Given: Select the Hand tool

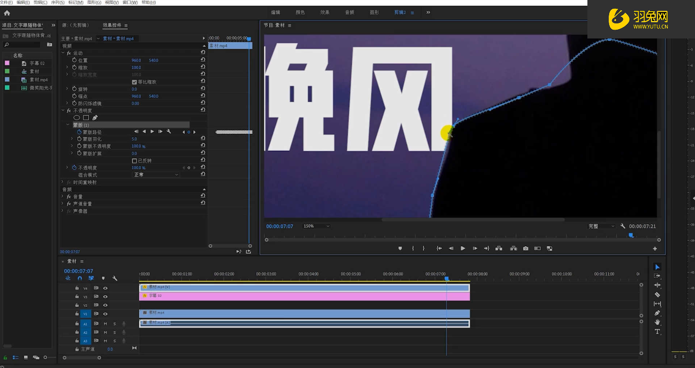Looking at the screenshot, I should coord(657,322).
